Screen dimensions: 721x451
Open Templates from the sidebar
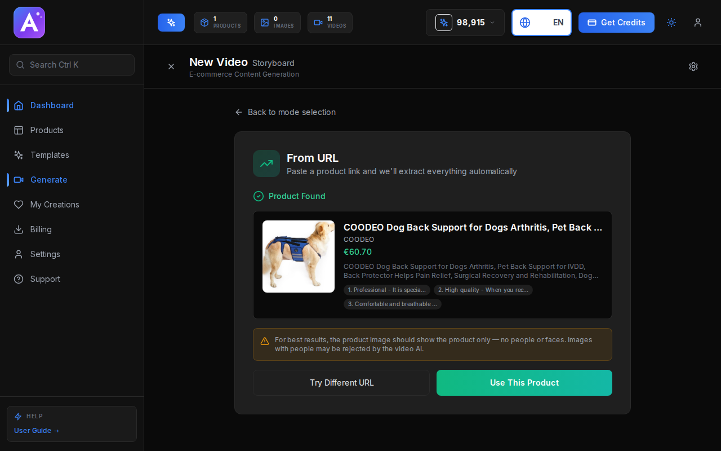click(x=50, y=155)
